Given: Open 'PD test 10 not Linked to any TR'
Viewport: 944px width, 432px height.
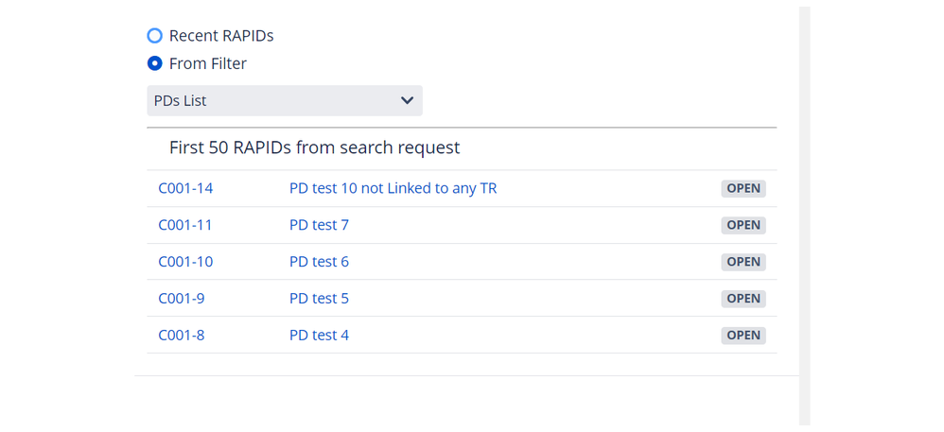Looking at the screenshot, I should 393,188.
